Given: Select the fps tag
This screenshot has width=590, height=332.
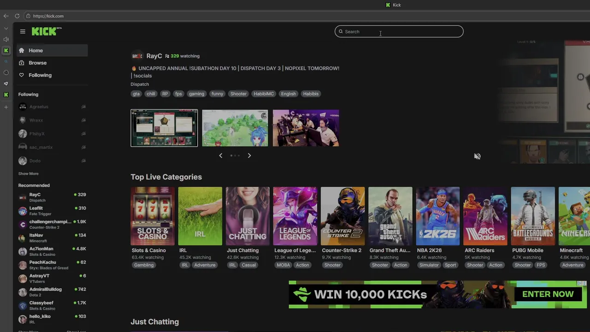Looking at the screenshot, I should tap(178, 94).
